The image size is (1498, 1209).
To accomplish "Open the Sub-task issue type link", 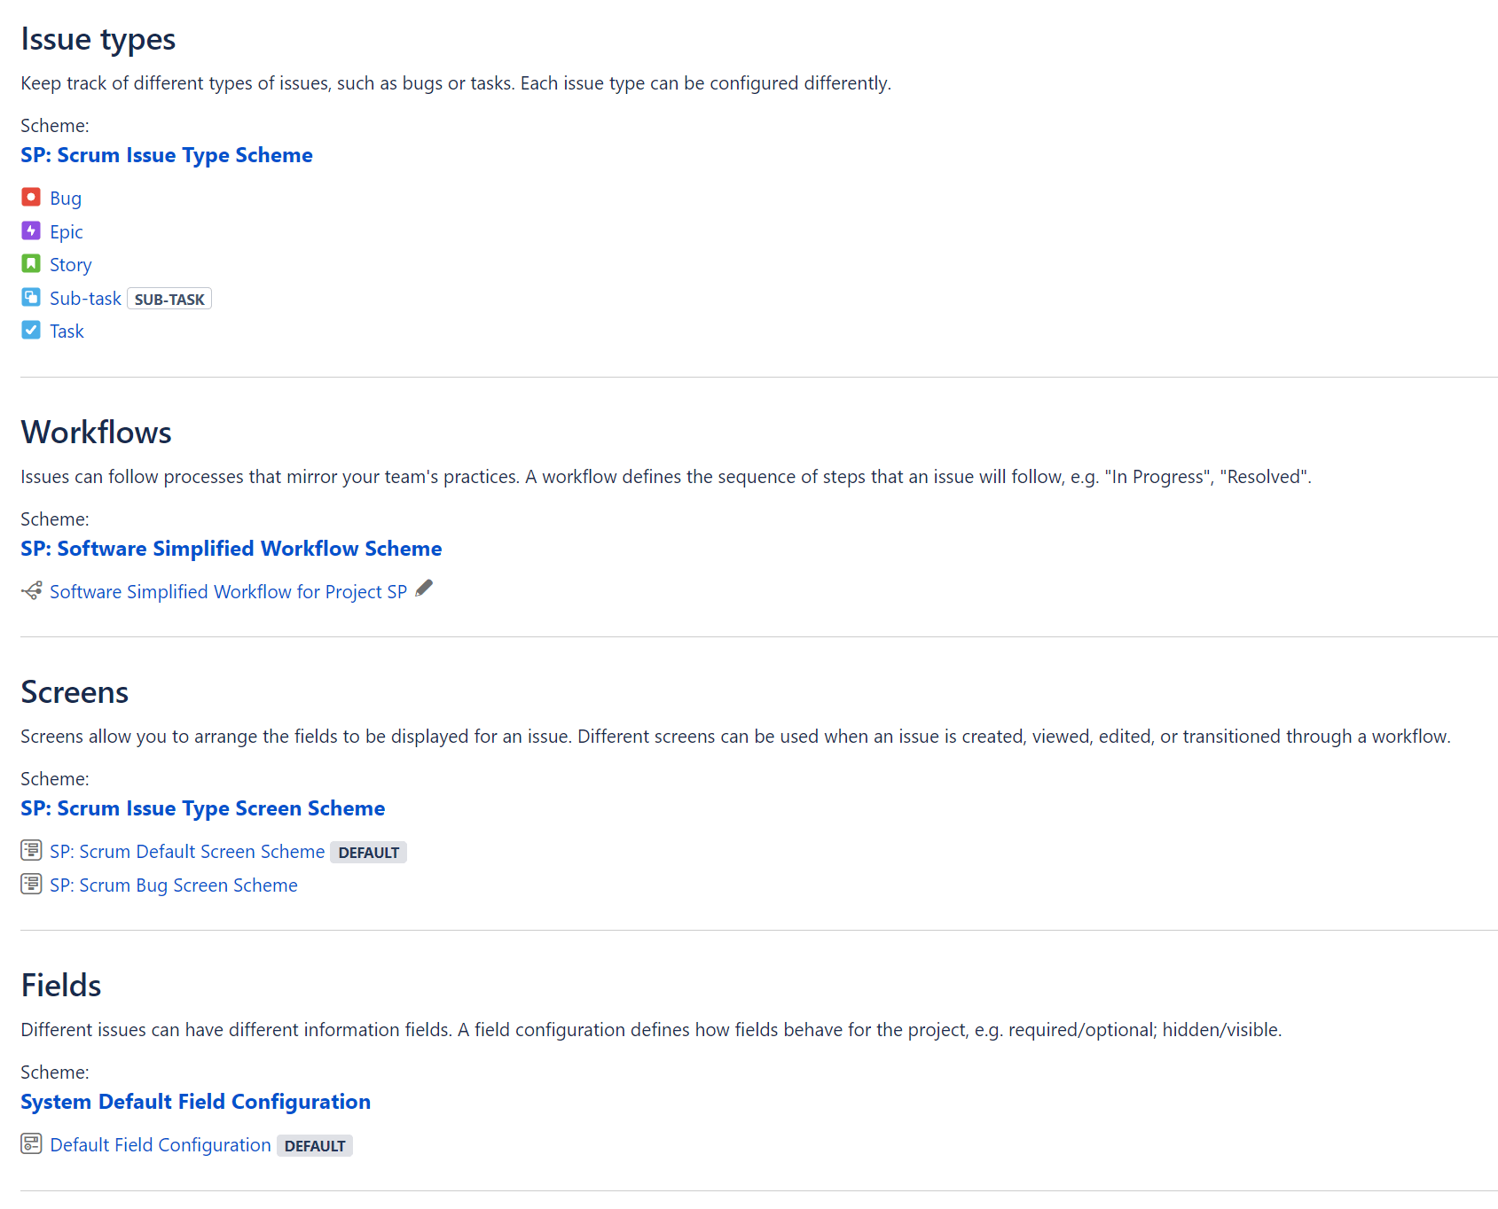I will click(x=85, y=299).
